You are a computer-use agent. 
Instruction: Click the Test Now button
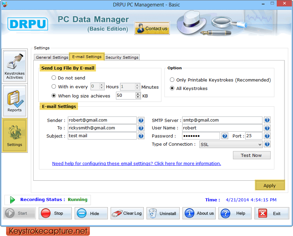click(252, 155)
